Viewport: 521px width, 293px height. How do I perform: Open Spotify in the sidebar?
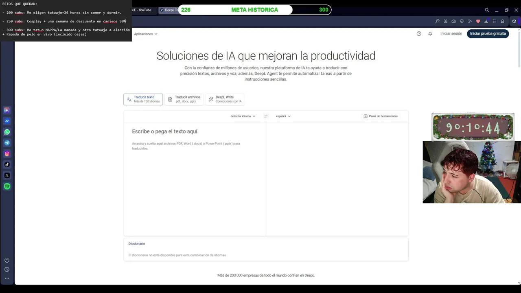[7, 186]
